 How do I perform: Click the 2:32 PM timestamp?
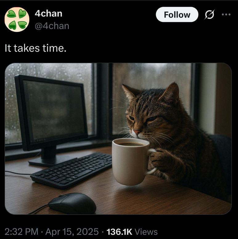(x=22, y=232)
